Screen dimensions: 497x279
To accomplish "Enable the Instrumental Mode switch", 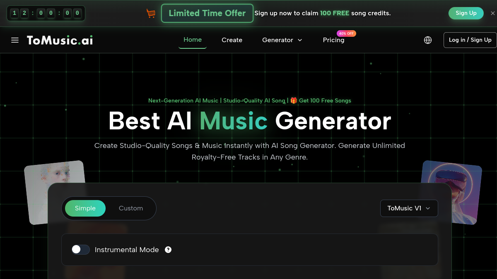I will (x=80, y=250).
